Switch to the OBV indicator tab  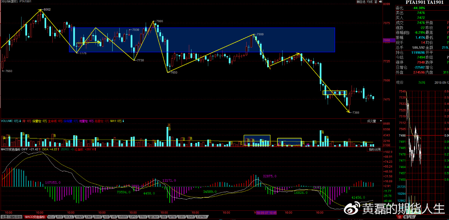[x=182, y=217]
